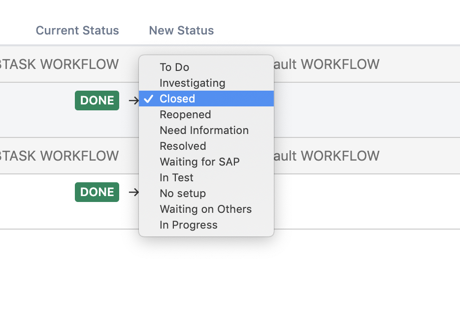Choose 'Need Information' status

tap(206, 130)
